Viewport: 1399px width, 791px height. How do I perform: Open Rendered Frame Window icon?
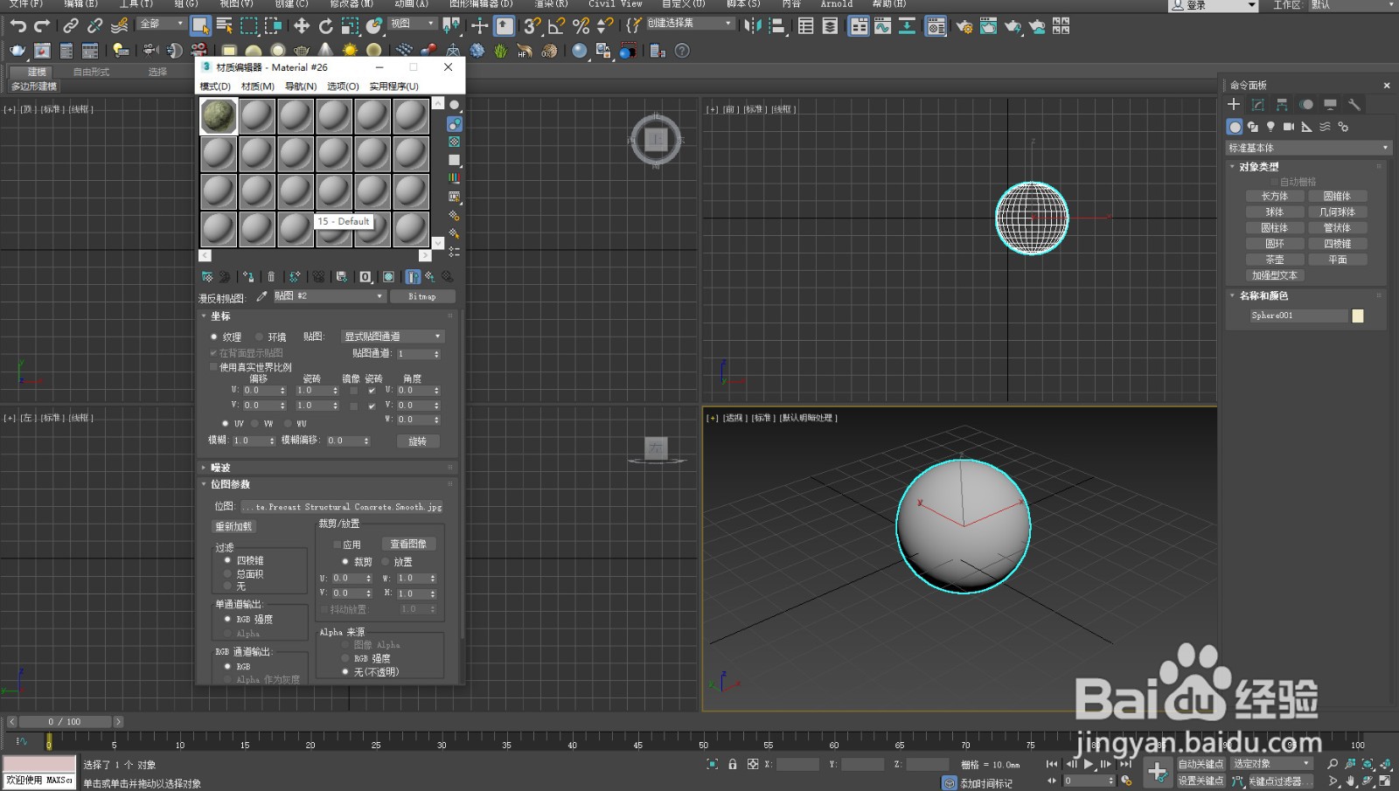pyautogui.click(x=988, y=26)
